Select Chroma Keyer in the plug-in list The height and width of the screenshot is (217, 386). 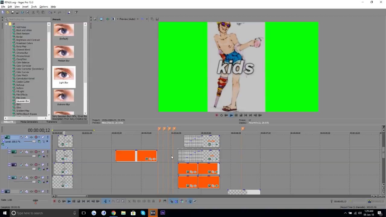(x=23, y=56)
